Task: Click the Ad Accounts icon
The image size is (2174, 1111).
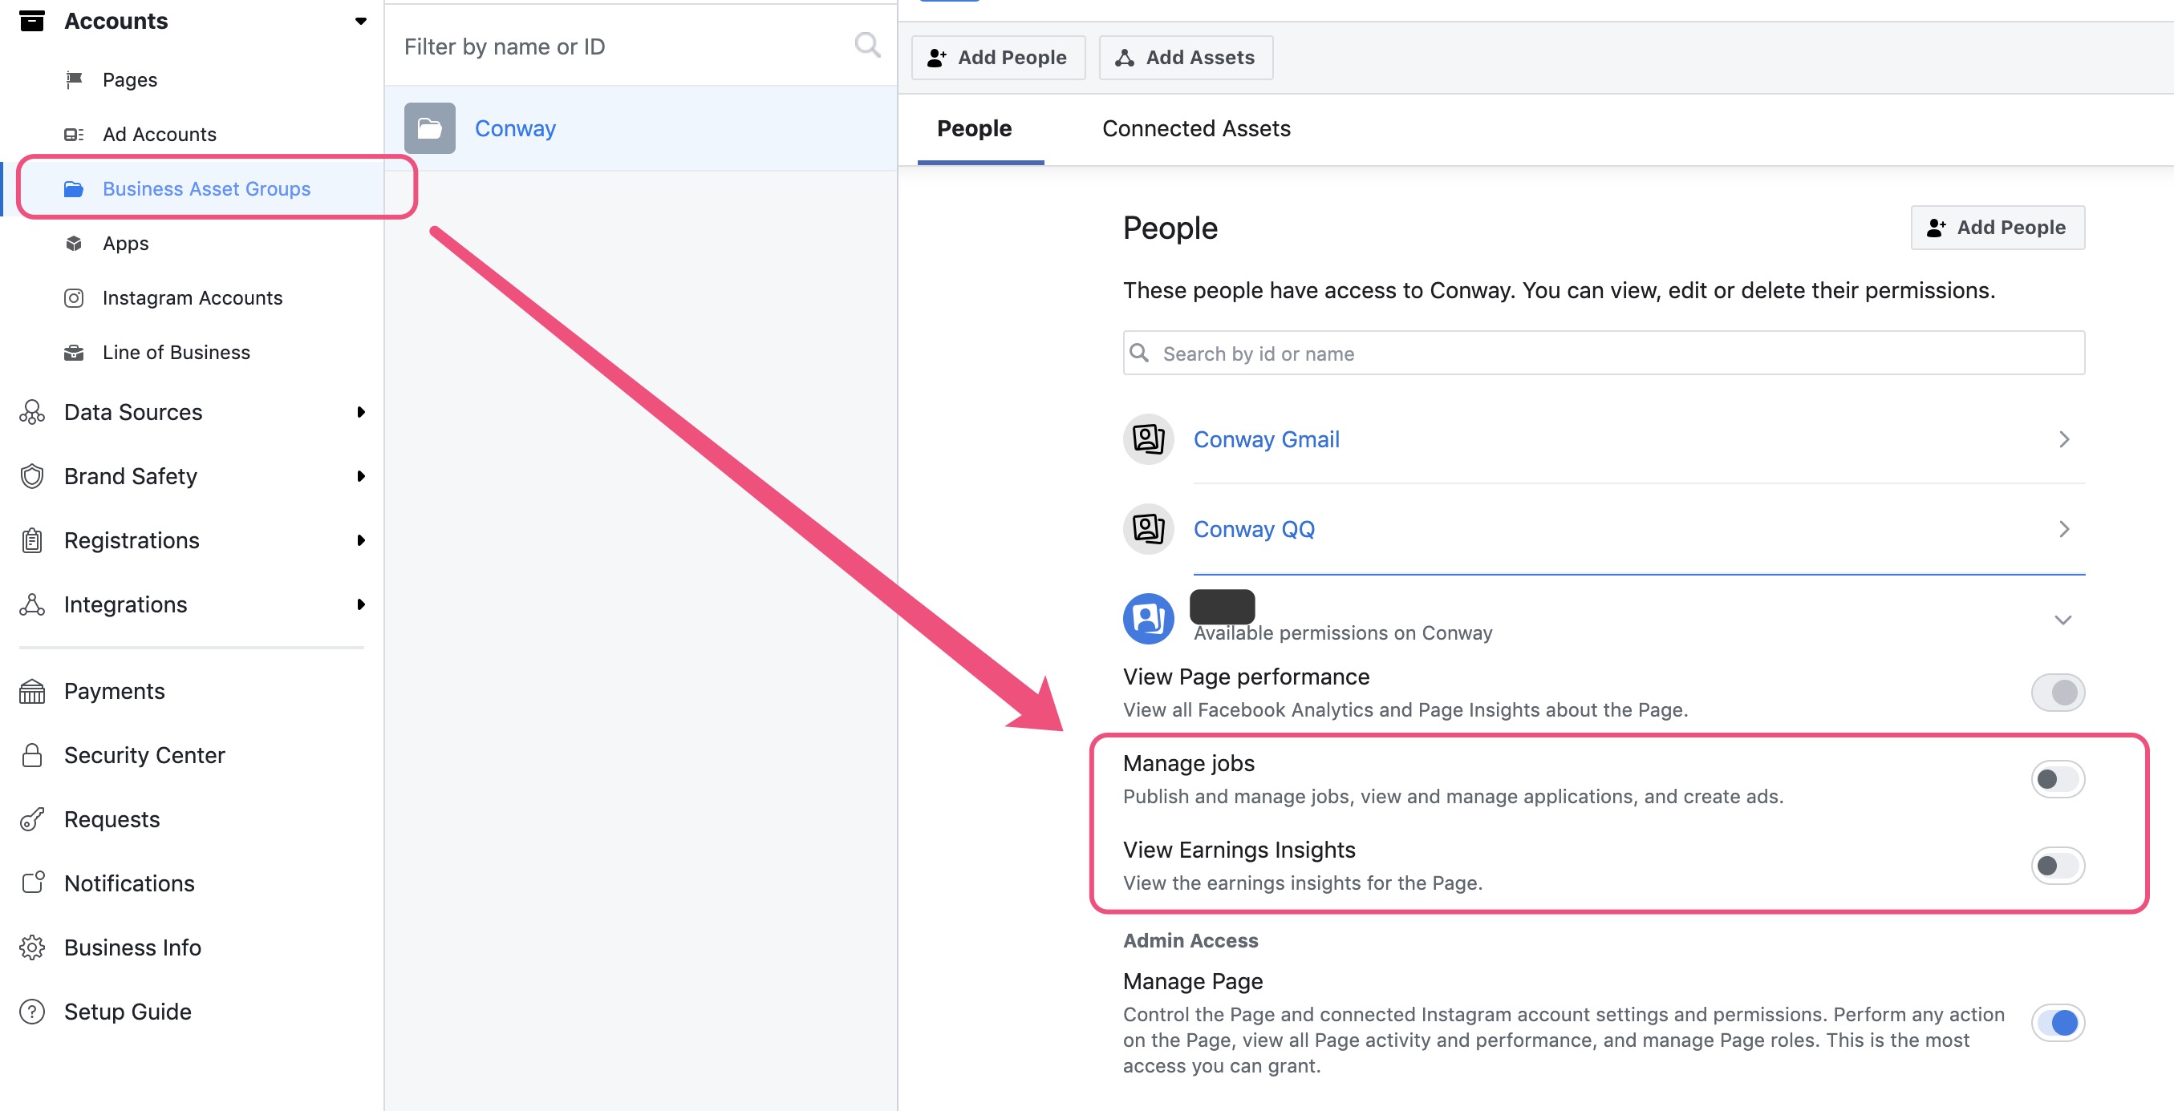Action: [74, 133]
